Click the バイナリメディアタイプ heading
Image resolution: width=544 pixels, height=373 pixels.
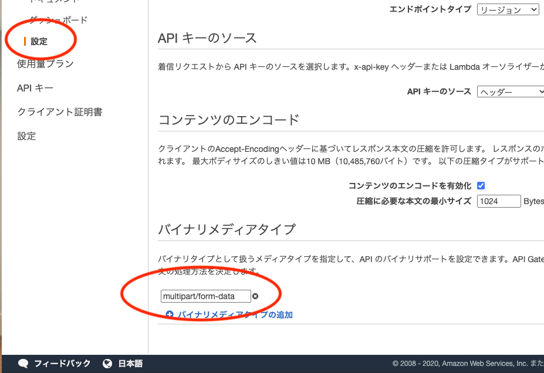click(x=227, y=229)
